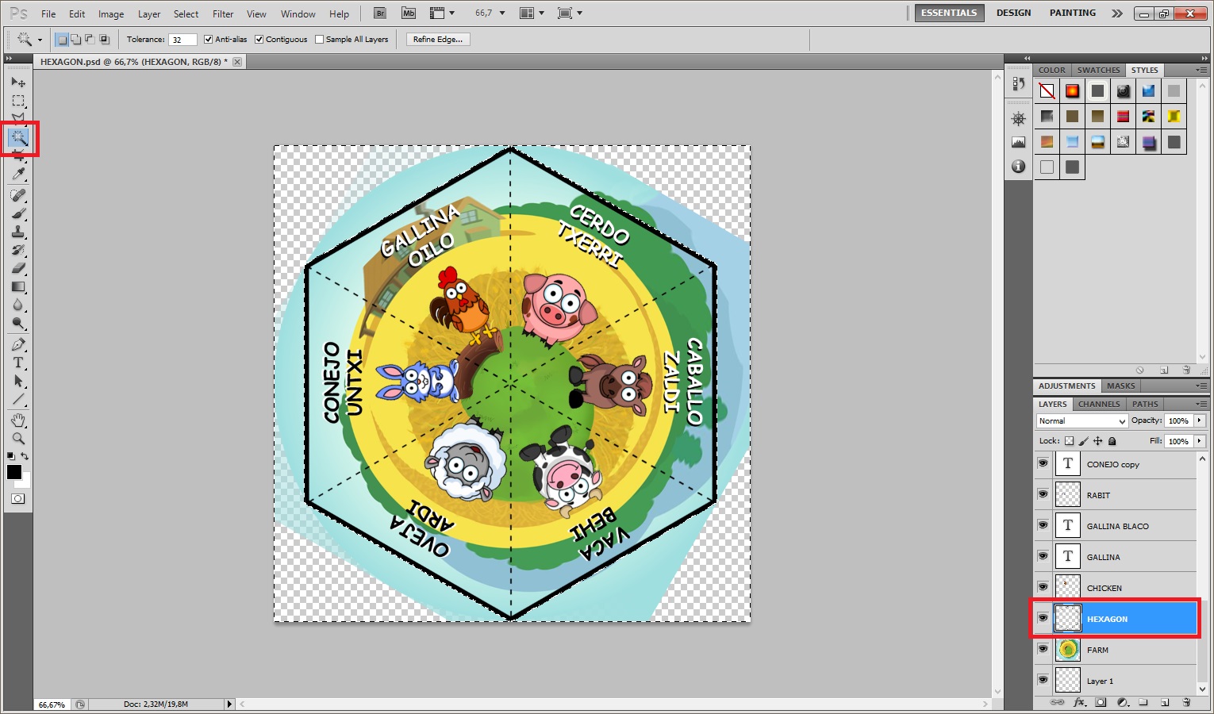
Task: Select the Dodge tool
Action: pyautogui.click(x=18, y=324)
